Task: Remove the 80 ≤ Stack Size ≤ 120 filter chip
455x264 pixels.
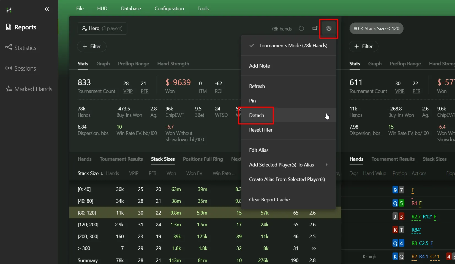Action: (x=376, y=29)
